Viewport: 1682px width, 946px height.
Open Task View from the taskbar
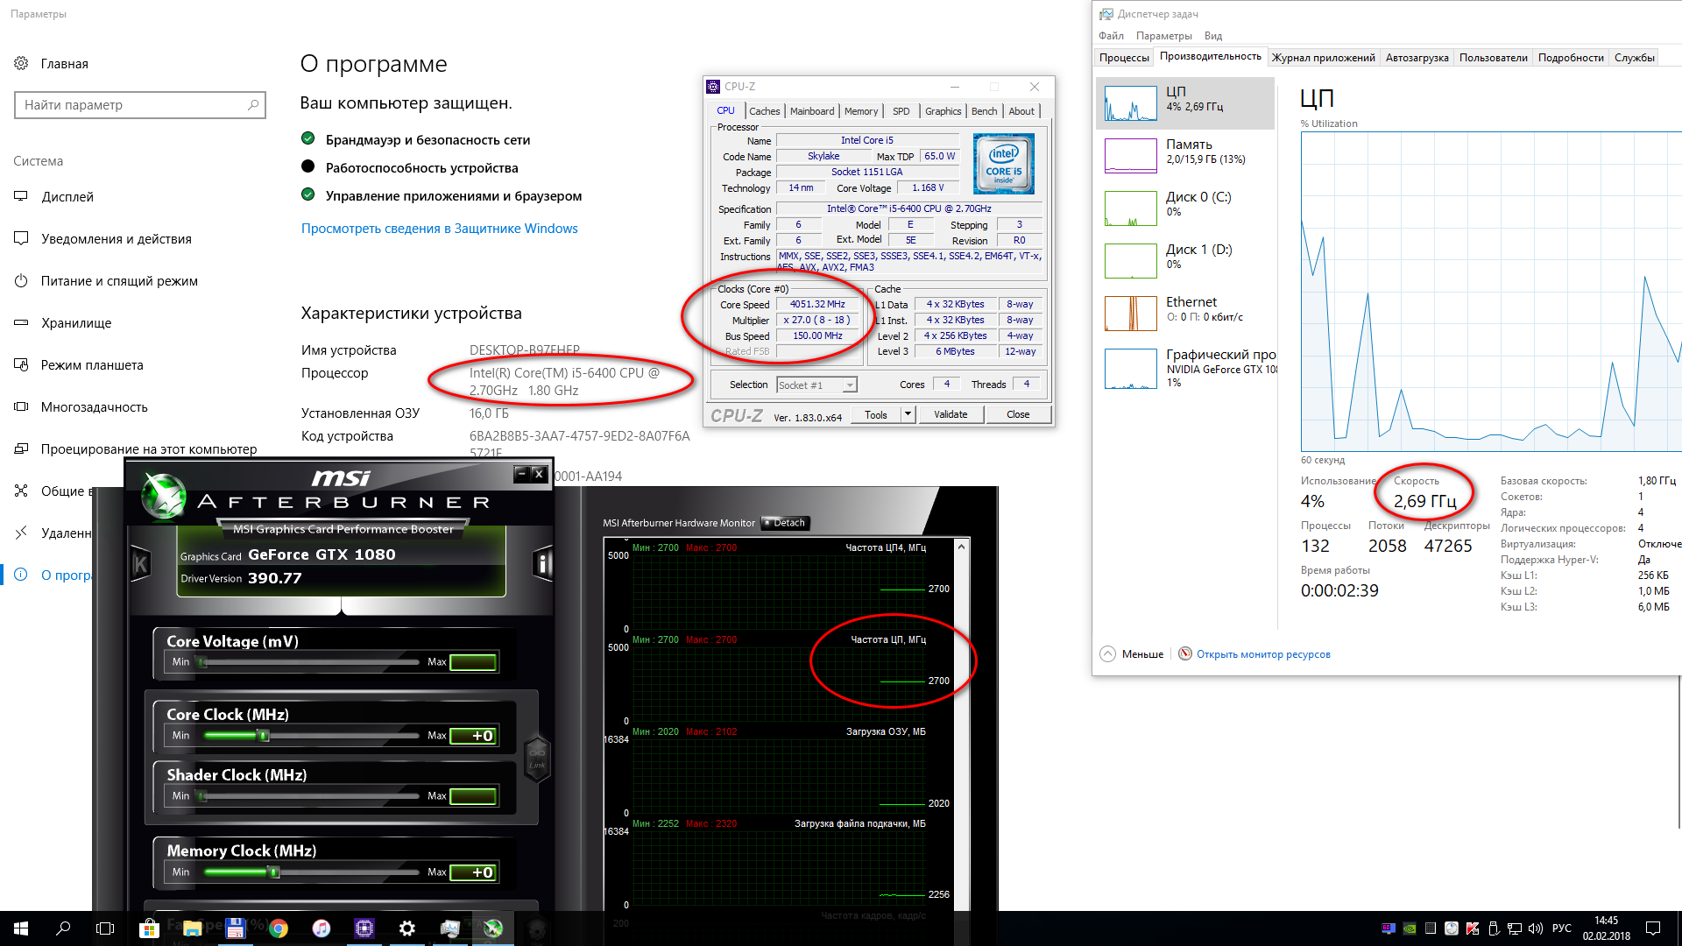(105, 928)
